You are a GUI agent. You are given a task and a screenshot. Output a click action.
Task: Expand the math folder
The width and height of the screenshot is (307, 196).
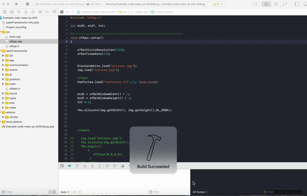click(3, 84)
